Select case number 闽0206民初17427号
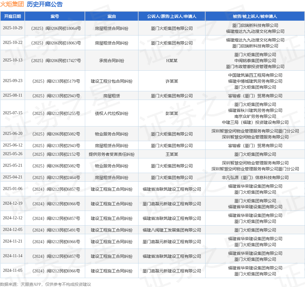 56,61
